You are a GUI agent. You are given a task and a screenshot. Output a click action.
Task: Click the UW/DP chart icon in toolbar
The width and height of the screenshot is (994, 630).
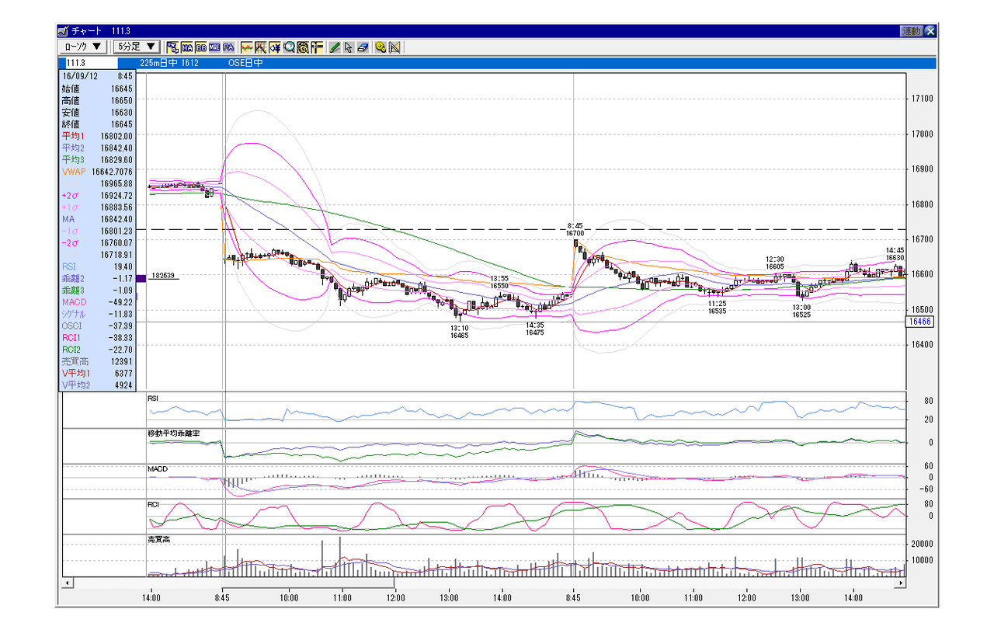(172, 47)
